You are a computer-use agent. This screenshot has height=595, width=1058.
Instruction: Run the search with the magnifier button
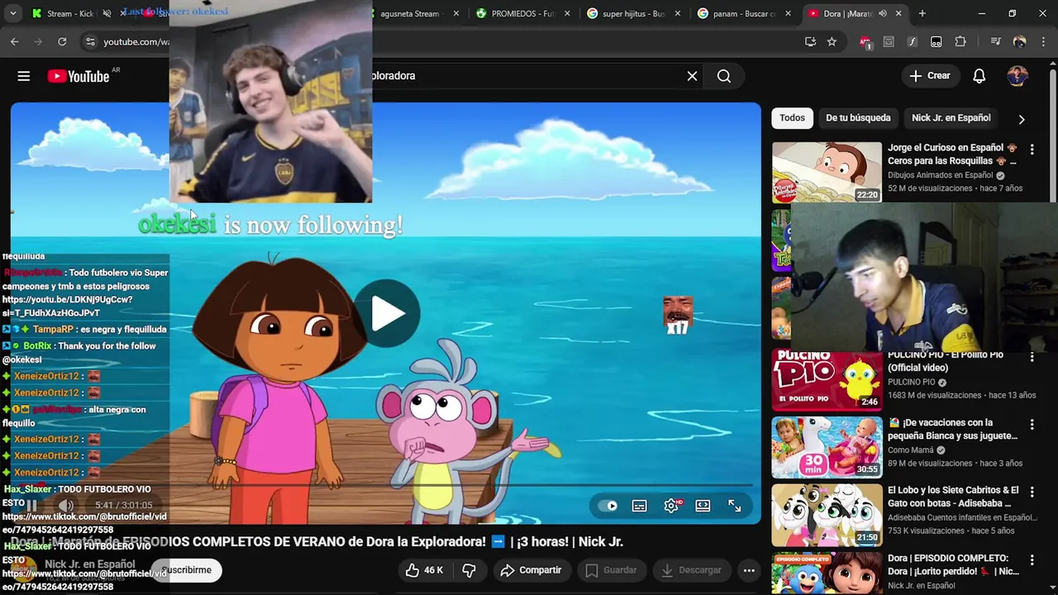[724, 76]
